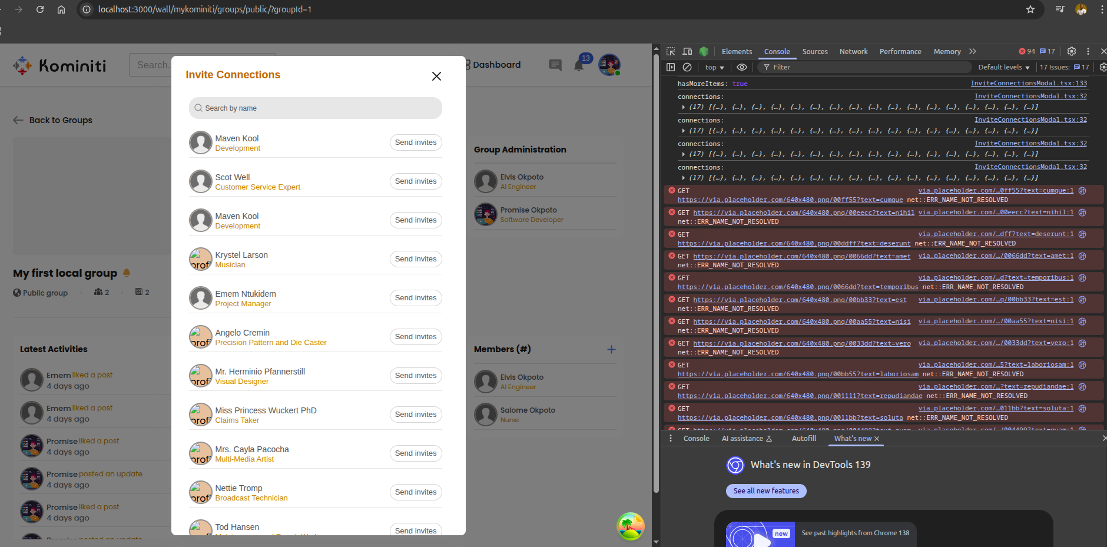Image resolution: width=1107 pixels, height=547 pixels.
Task: Show console sidebar panel icon
Action: click(671, 67)
